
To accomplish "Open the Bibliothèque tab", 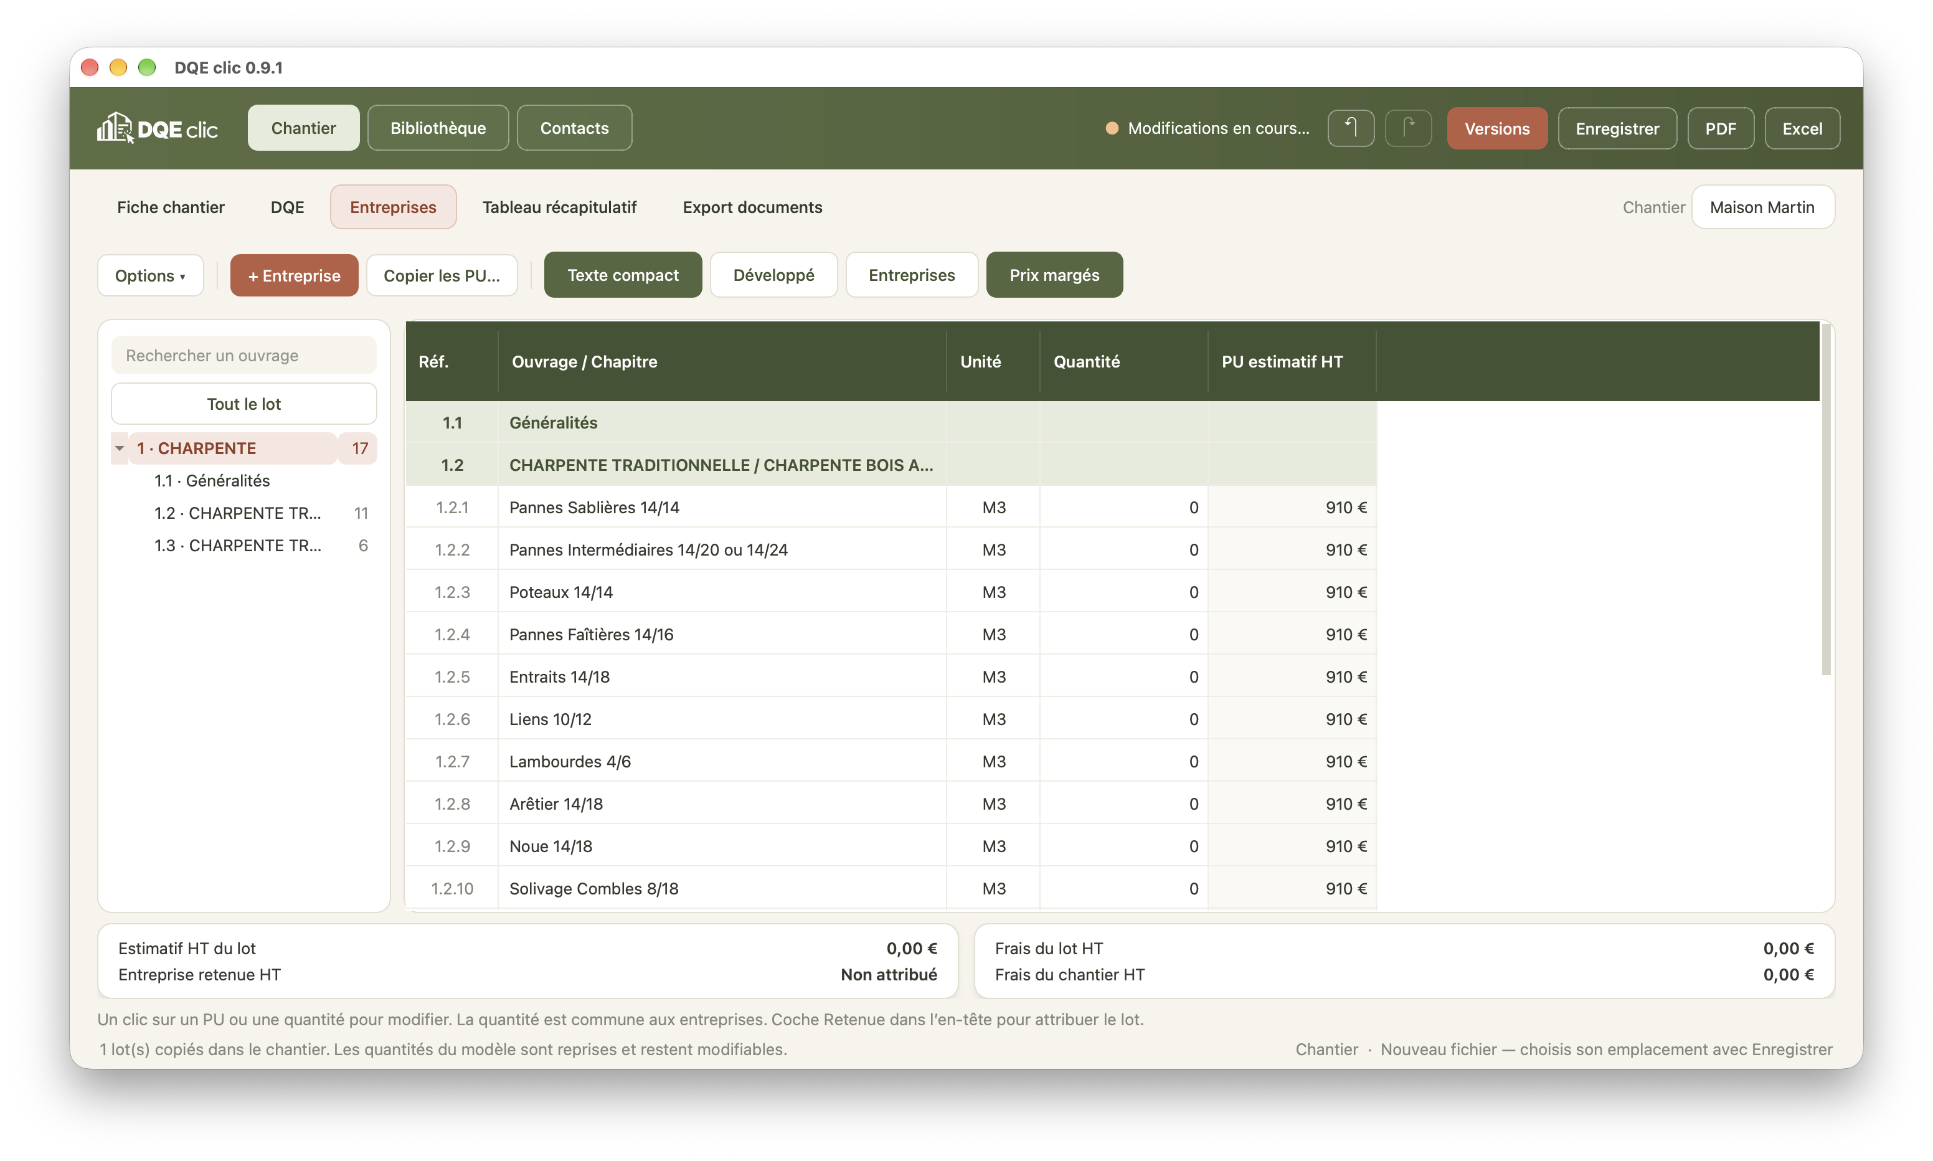I will tap(438, 128).
